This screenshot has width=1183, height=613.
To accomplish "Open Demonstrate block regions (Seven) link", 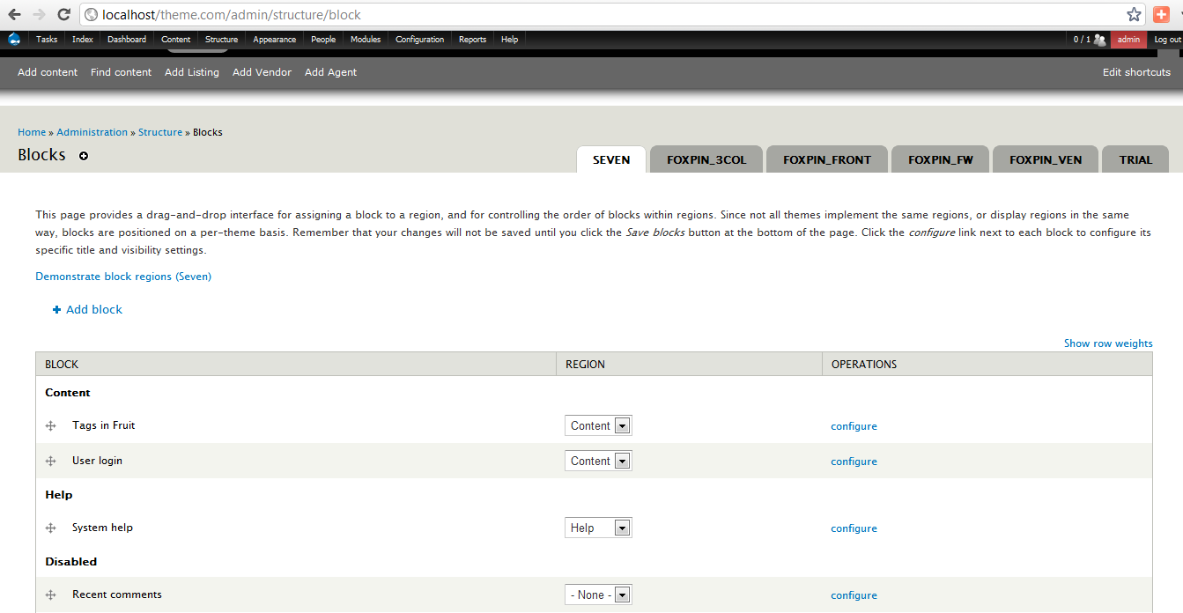I will 123,277.
